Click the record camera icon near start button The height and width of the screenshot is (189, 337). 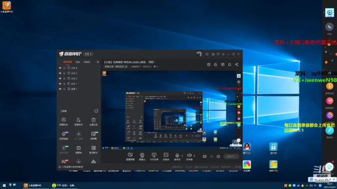click(x=205, y=156)
